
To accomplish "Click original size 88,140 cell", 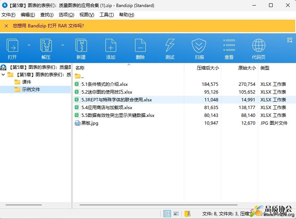I will click(248, 115).
